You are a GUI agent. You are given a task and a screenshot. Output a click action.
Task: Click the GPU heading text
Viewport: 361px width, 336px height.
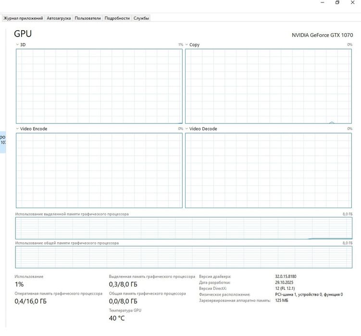[x=23, y=34]
